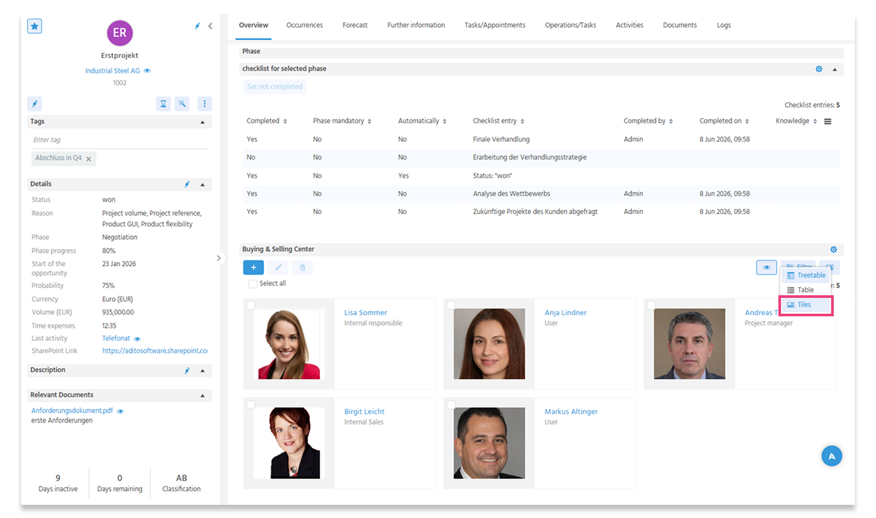Viewport: 876px width, 518px height.
Task: Tick Markus Altinger's tile checkbox
Action: point(451,404)
